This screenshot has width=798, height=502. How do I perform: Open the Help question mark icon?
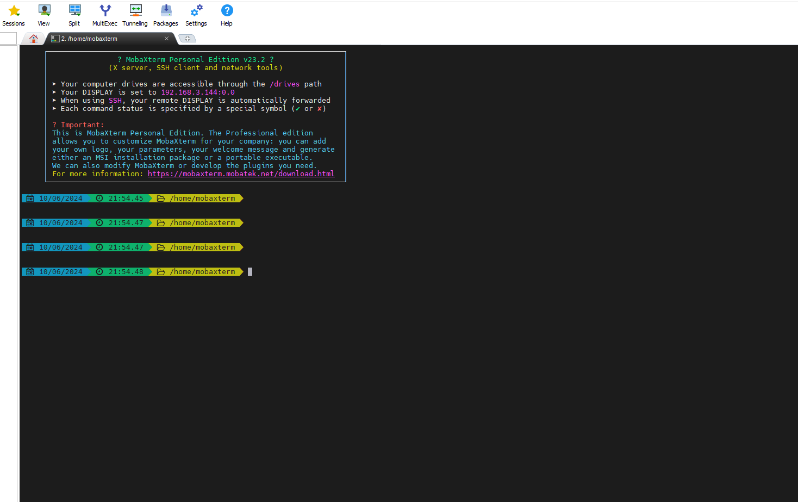pos(227,10)
